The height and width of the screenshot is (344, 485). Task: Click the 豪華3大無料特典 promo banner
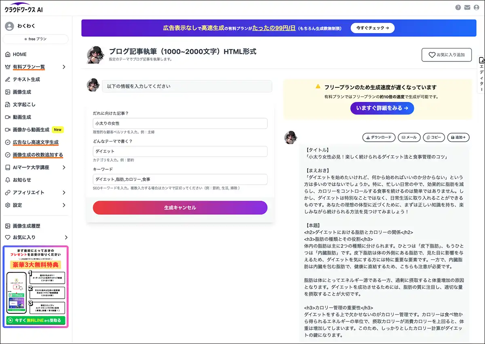[36, 265]
